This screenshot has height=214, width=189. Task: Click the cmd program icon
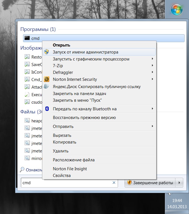27,38
